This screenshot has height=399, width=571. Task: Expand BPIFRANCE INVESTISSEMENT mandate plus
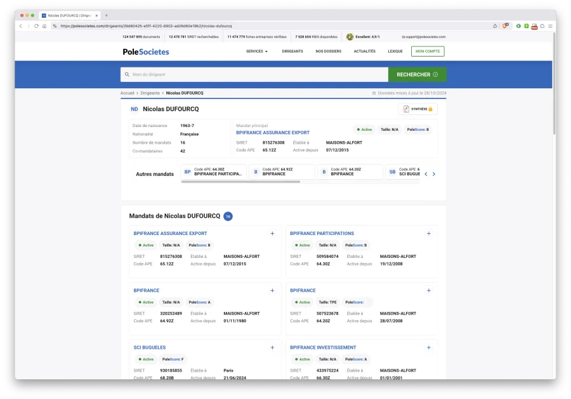click(x=429, y=348)
